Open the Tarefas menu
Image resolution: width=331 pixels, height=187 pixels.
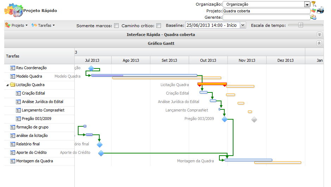(43, 25)
